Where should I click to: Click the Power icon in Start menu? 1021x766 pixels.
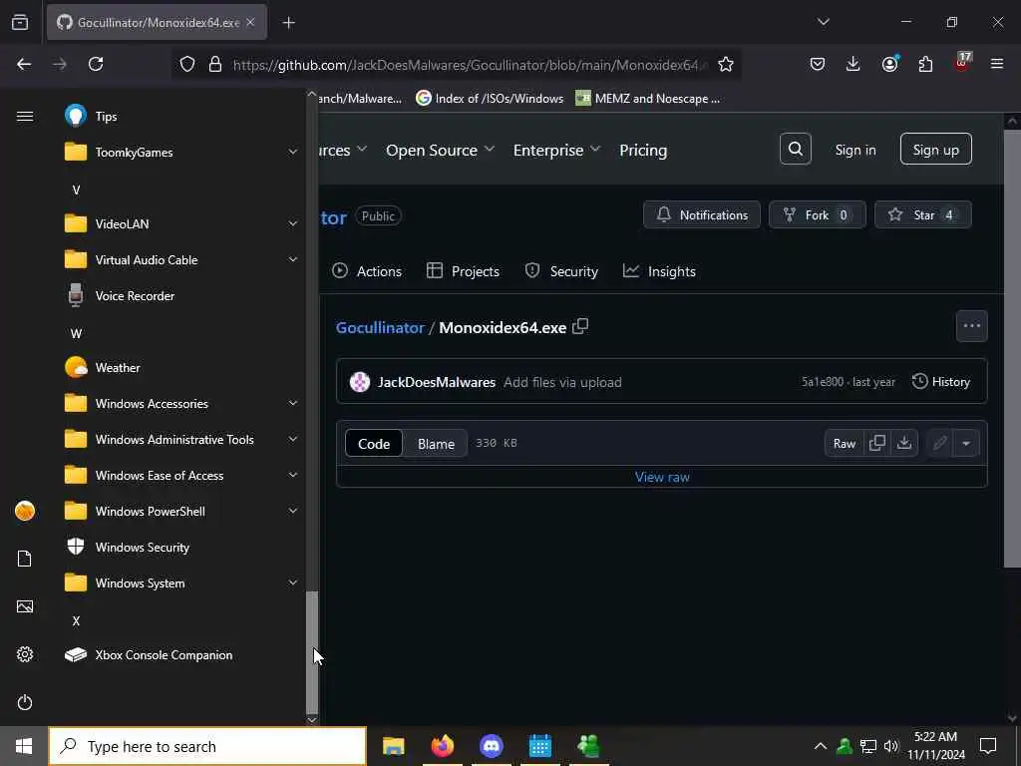coord(25,702)
